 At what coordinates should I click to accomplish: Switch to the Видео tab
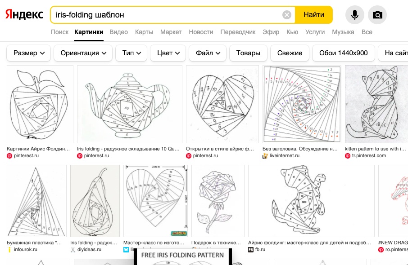[x=119, y=32]
